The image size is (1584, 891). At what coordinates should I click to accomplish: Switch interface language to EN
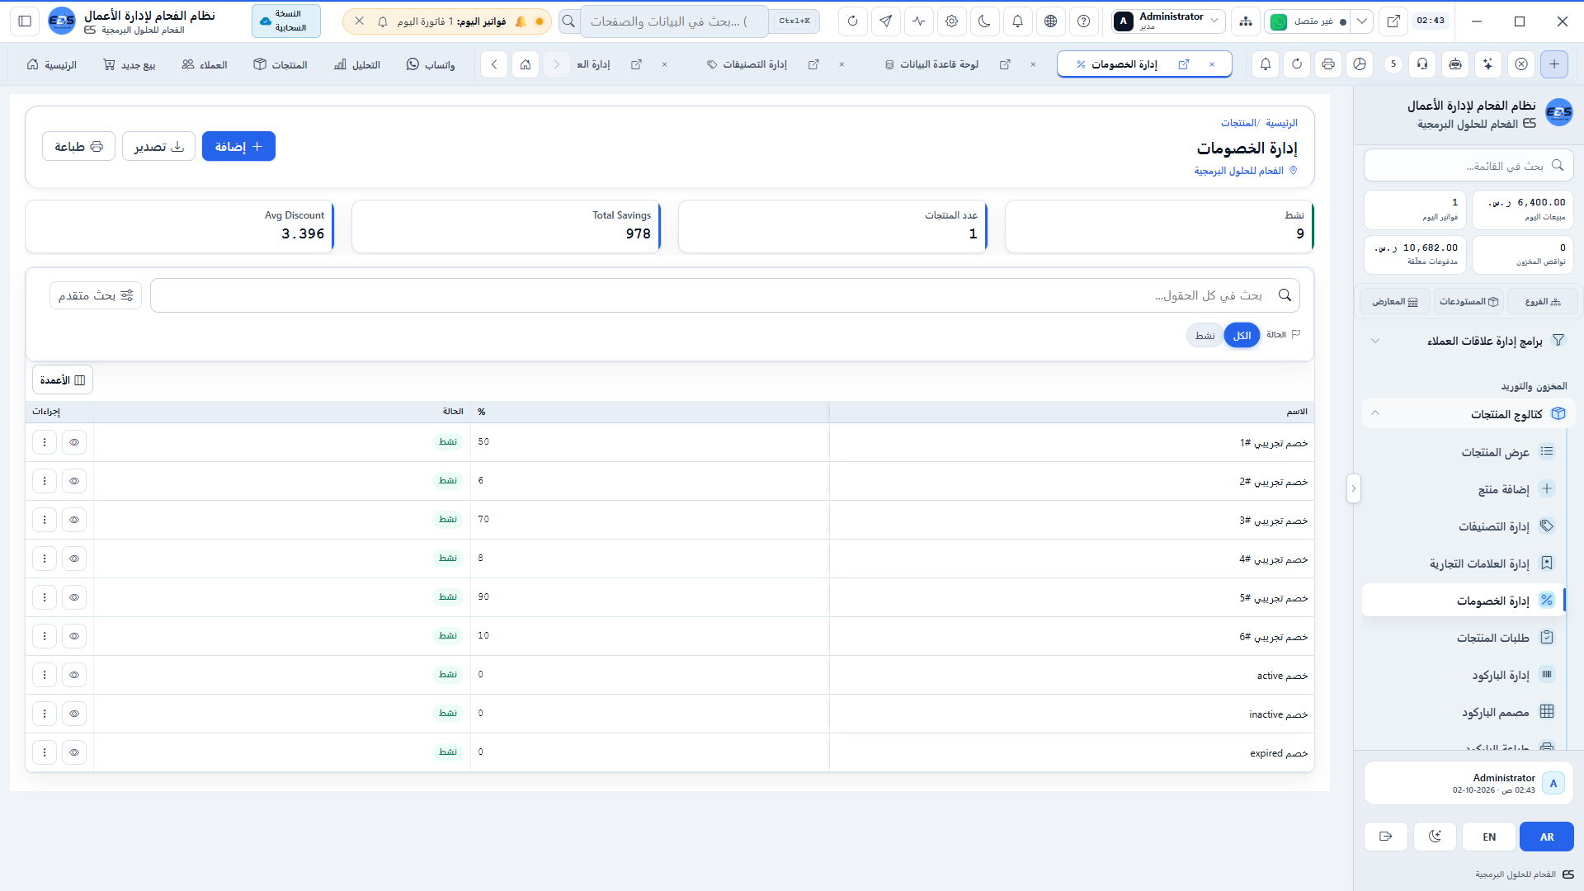click(x=1489, y=837)
